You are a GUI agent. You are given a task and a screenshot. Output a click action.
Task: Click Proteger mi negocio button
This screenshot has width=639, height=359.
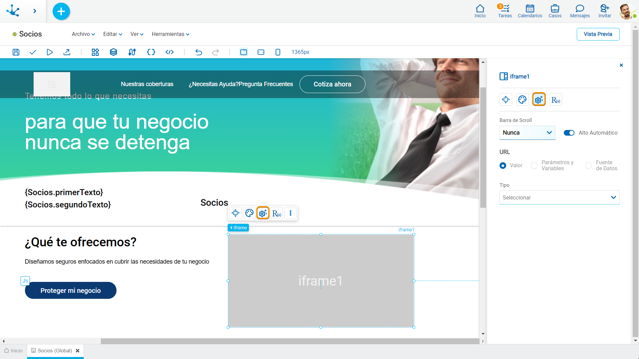[x=71, y=291]
